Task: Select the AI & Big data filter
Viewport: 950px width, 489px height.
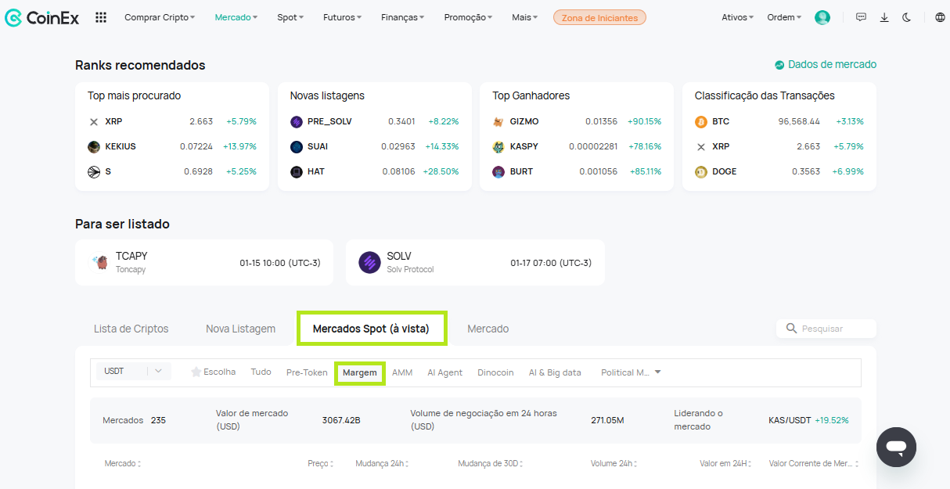Action: click(555, 372)
